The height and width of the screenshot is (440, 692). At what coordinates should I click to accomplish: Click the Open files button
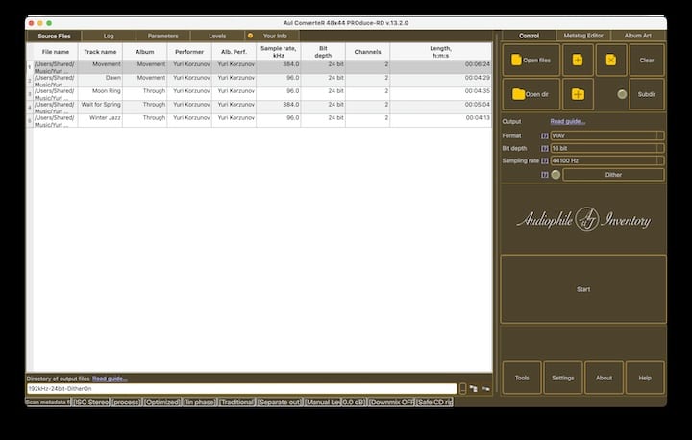click(531, 60)
